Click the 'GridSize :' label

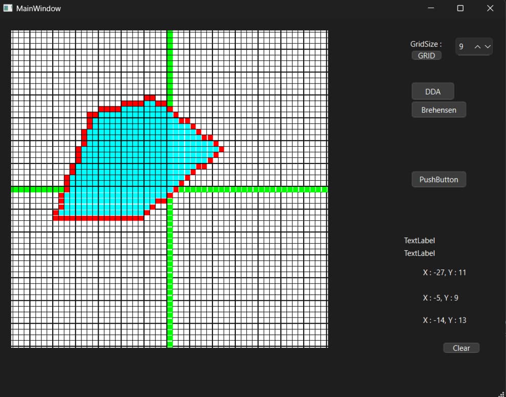tap(426, 44)
